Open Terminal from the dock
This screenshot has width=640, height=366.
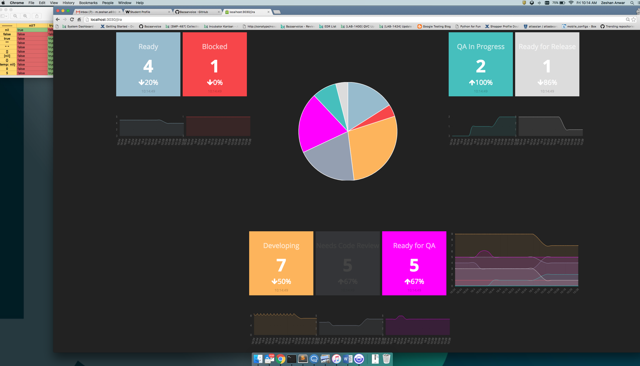[291, 359]
